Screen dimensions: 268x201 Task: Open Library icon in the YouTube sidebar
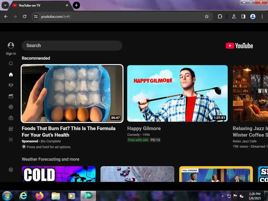pos(11,129)
